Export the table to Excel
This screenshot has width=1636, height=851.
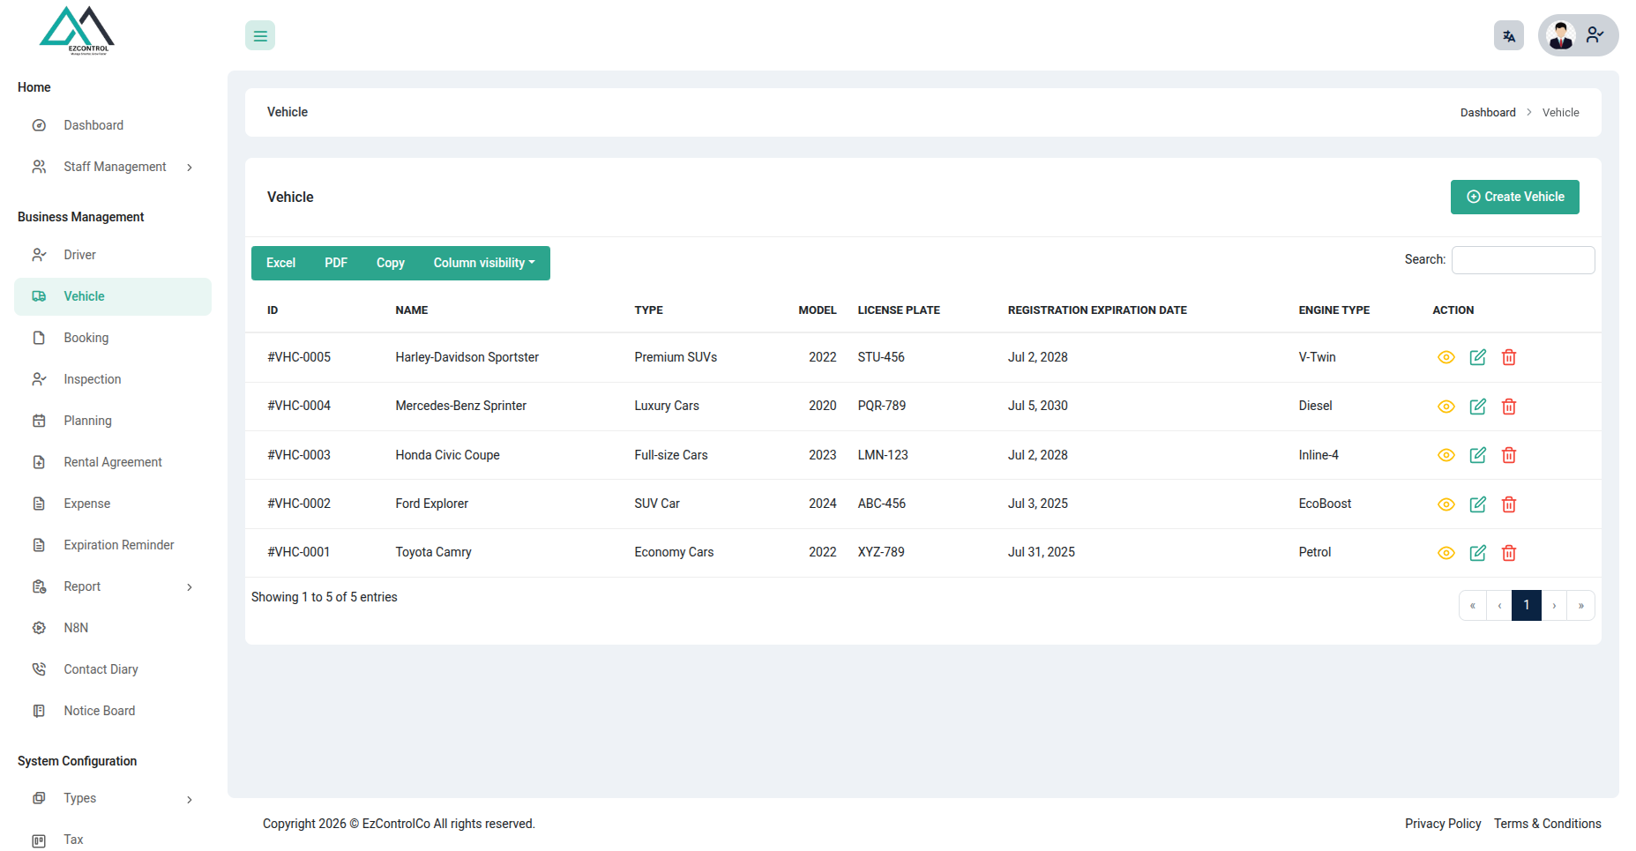tap(280, 263)
